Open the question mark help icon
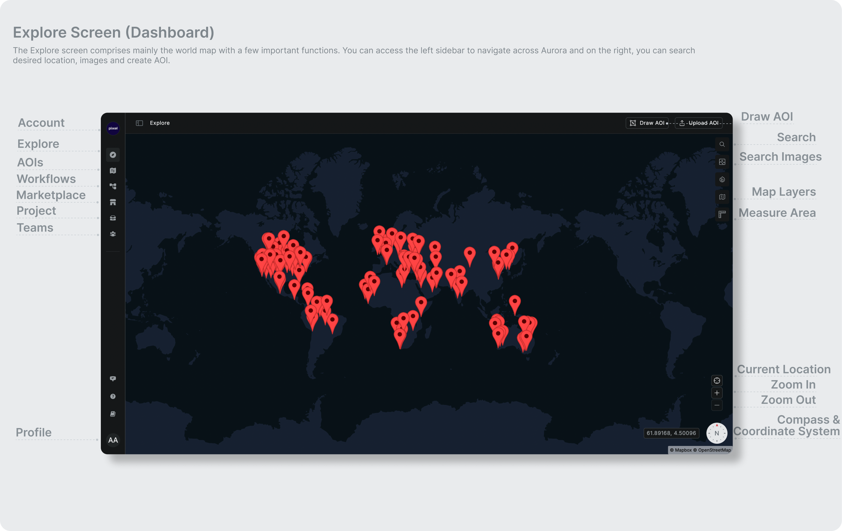The image size is (842, 531). 113,396
